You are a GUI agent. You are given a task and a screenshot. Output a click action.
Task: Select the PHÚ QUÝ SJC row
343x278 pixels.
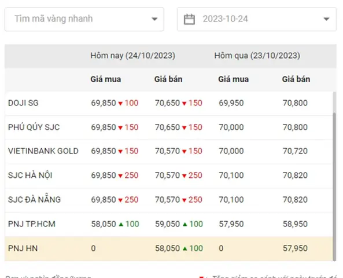[x=169, y=127]
